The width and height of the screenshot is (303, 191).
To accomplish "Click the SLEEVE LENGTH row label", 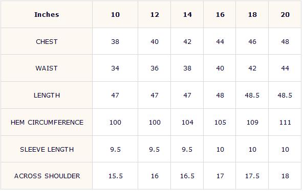I will [47, 149].
